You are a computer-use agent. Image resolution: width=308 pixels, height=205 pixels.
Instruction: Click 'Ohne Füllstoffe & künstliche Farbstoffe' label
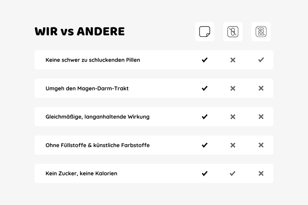pyautogui.click(x=97, y=145)
